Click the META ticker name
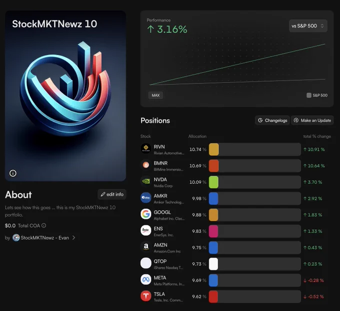This screenshot has width=340, height=311. click(160, 278)
